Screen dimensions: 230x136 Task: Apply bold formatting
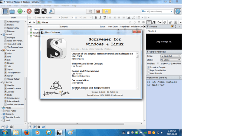click(x=96, y=17)
